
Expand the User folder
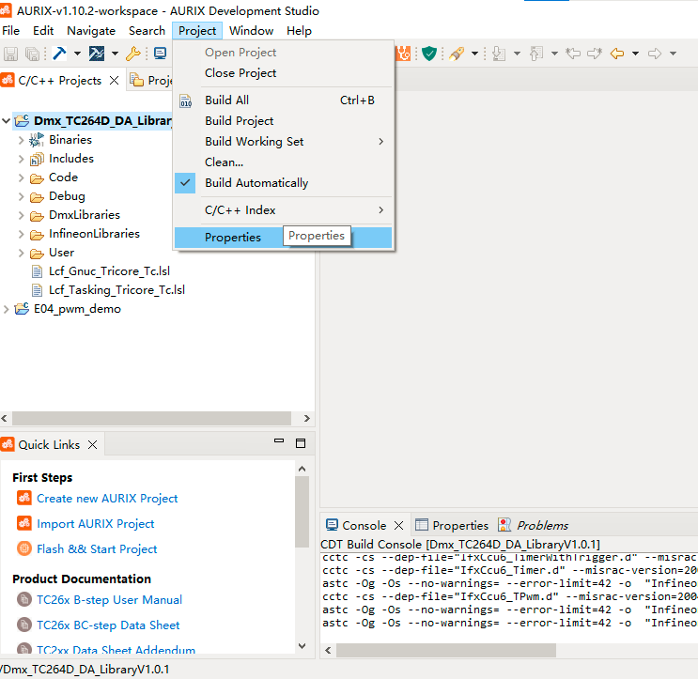click(21, 253)
